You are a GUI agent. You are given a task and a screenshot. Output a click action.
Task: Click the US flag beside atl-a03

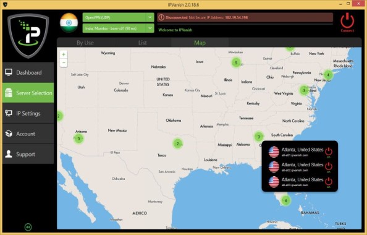(x=274, y=182)
